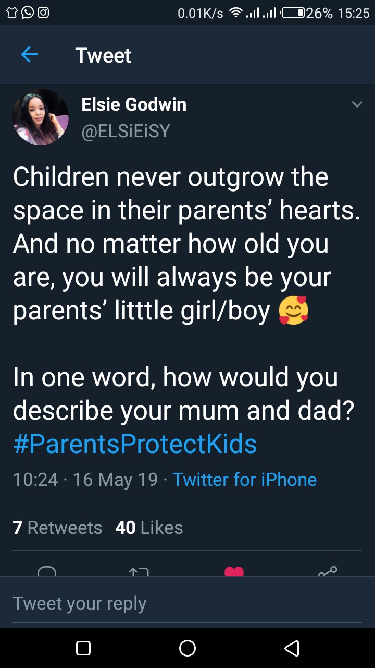375x668 pixels.
Task: Tap the share icon
Action: [328, 571]
